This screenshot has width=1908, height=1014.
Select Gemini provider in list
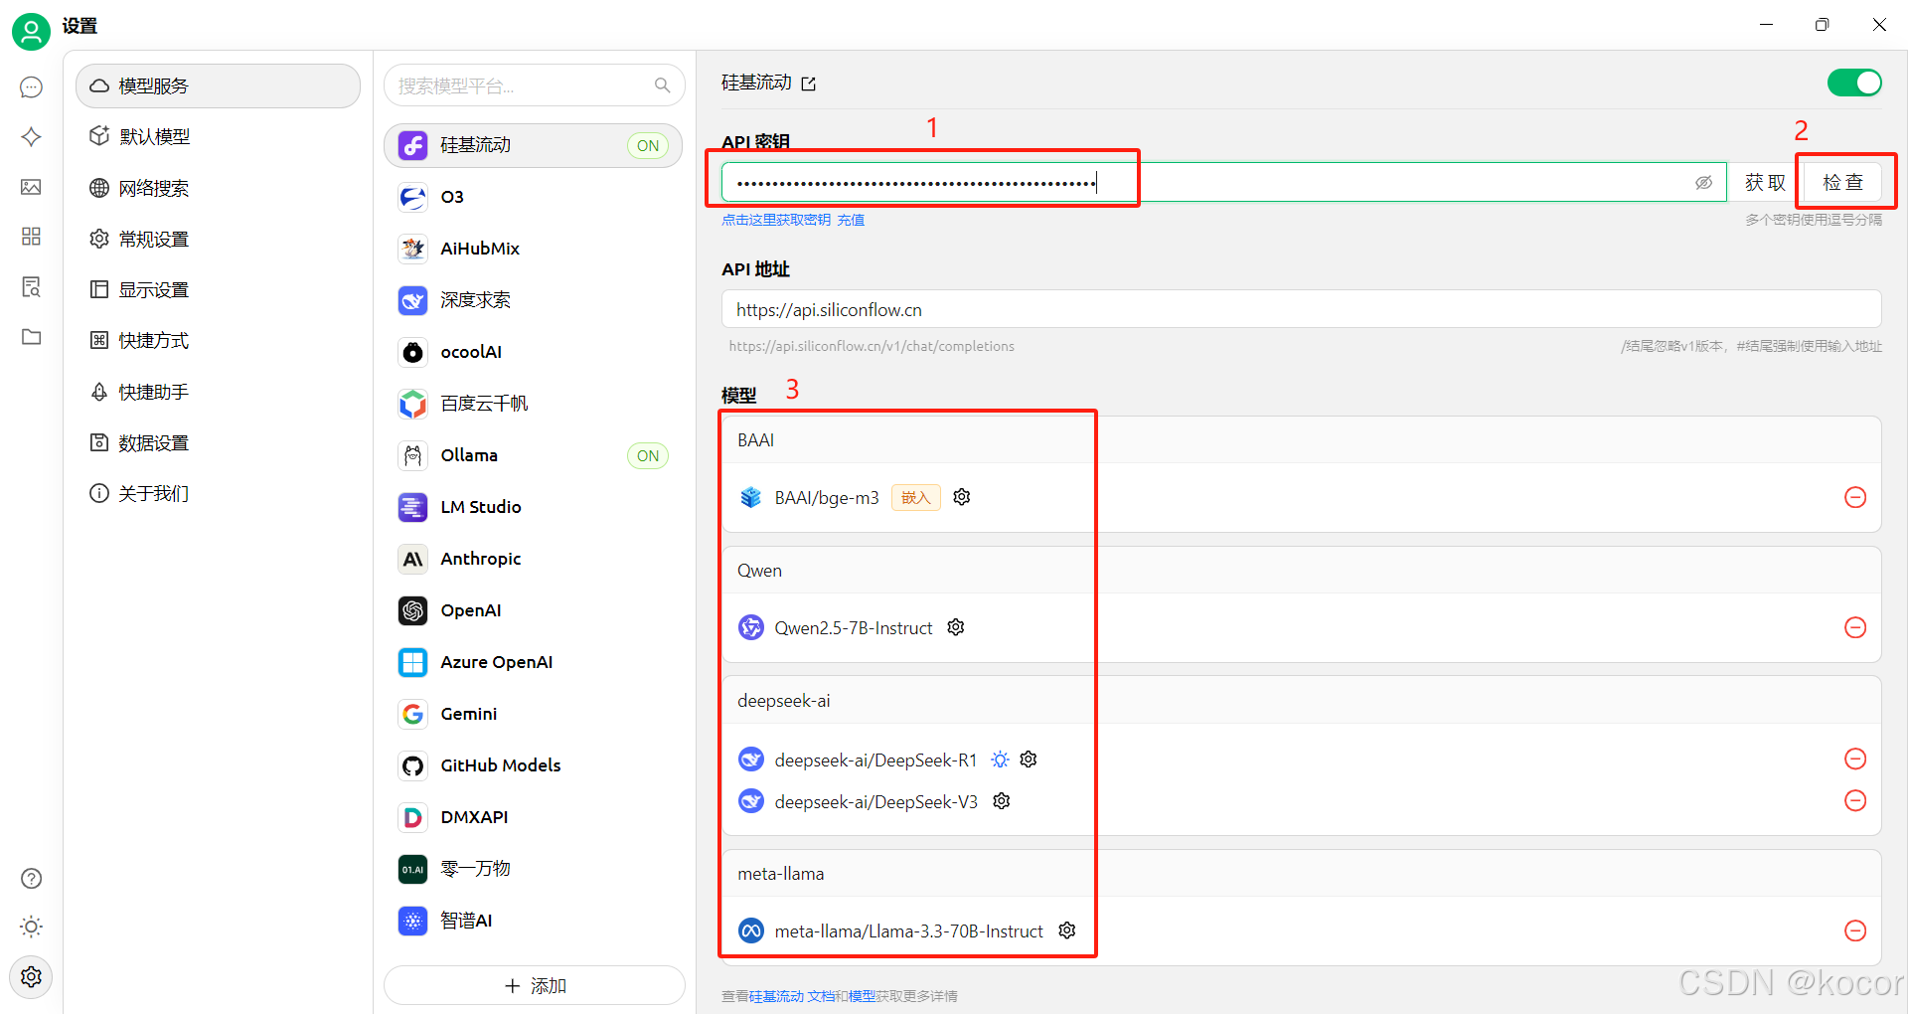coord(534,714)
